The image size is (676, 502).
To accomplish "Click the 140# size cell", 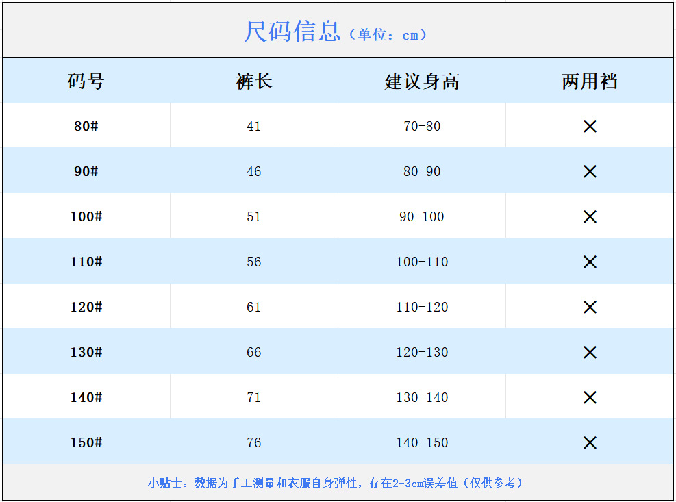I will tap(86, 397).
